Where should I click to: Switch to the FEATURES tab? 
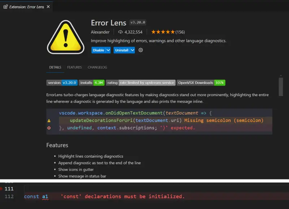74,67
